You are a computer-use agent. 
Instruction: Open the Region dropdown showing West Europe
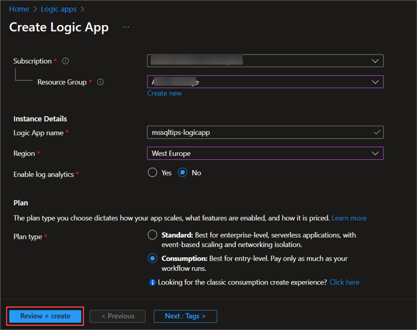(265, 154)
